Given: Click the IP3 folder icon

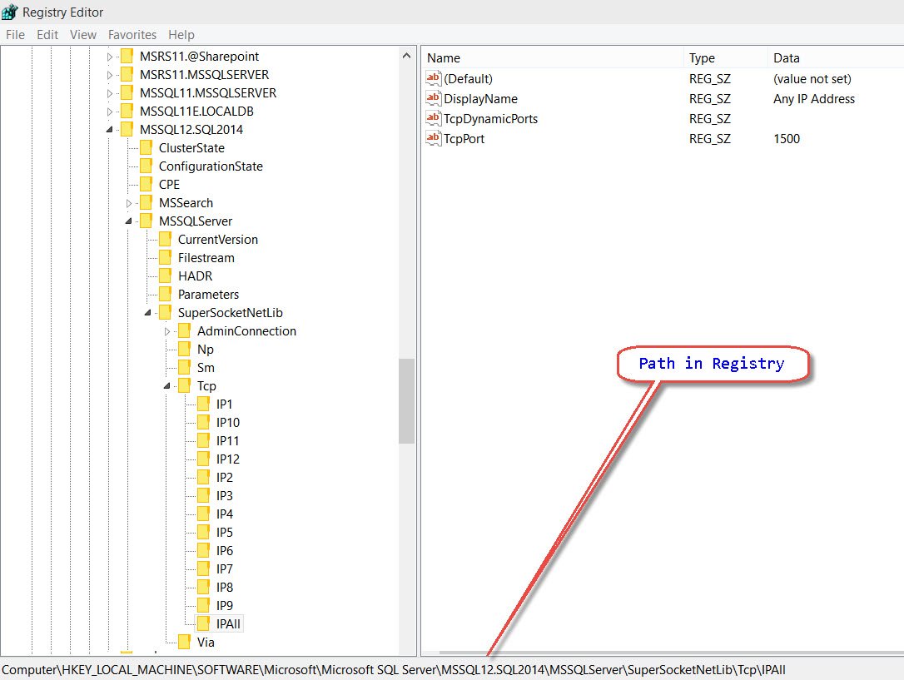Looking at the screenshot, I should tap(203, 495).
